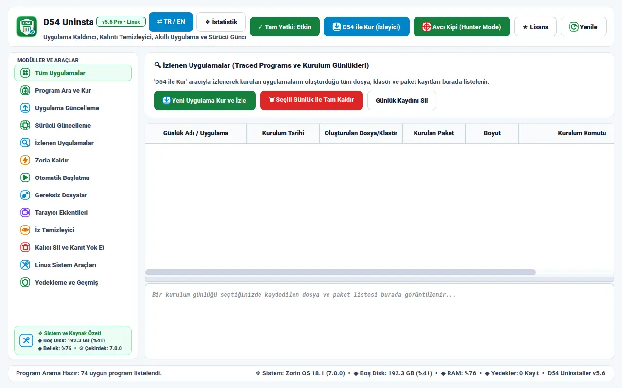The width and height of the screenshot is (622, 388).
Task: Click D54 ile Kur (İzleyici) button
Action: (x=366, y=27)
